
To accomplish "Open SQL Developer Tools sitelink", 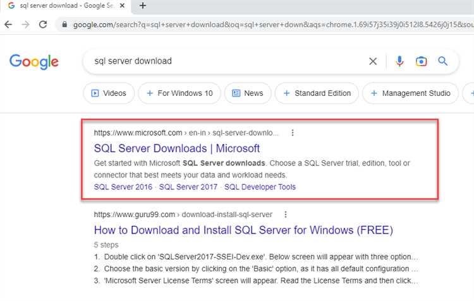I will 260,187.
